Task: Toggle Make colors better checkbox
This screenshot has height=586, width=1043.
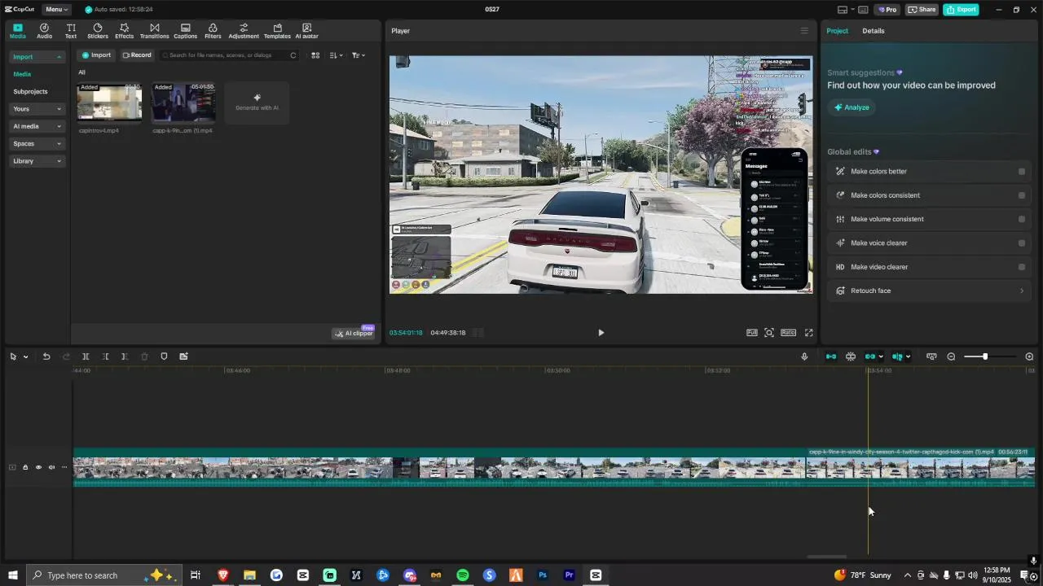Action: coord(1022,172)
